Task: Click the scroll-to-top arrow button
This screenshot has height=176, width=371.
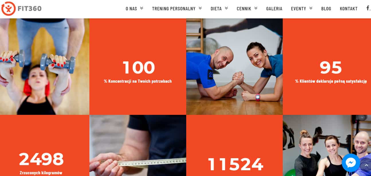Action: [x=366, y=166]
